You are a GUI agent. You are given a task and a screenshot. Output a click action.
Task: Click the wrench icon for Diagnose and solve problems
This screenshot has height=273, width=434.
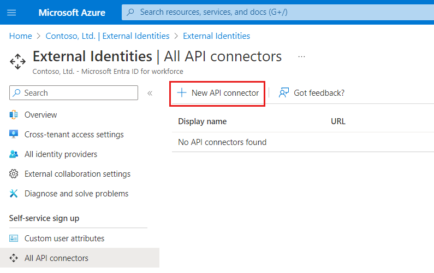point(14,193)
